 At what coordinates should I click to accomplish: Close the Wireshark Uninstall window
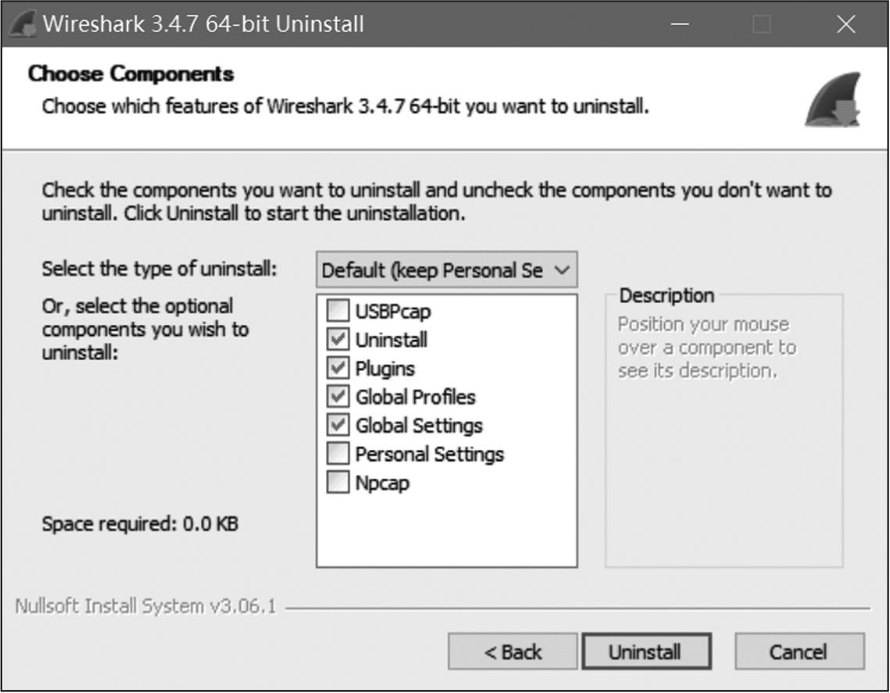pyautogui.click(x=845, y=24)
